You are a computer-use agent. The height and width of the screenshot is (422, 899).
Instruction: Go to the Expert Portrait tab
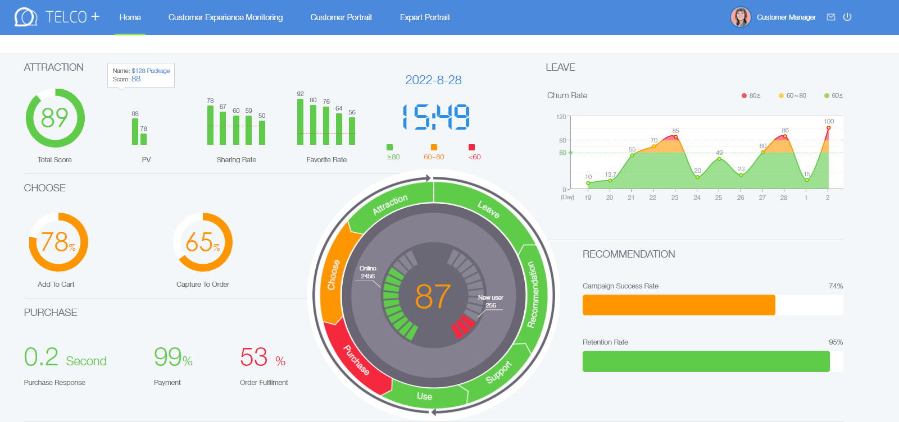[425, 17]
